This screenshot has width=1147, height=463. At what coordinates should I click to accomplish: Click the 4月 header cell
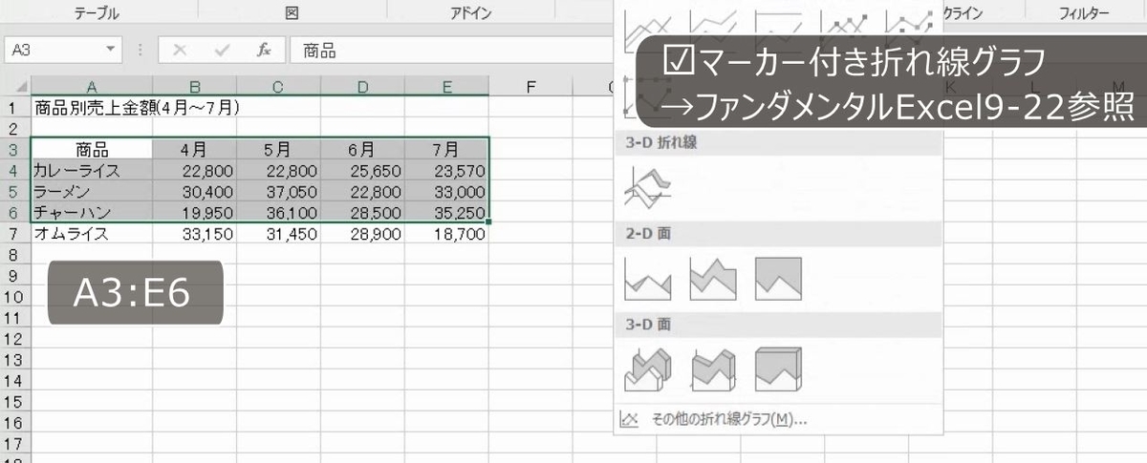tap(194, 149)
